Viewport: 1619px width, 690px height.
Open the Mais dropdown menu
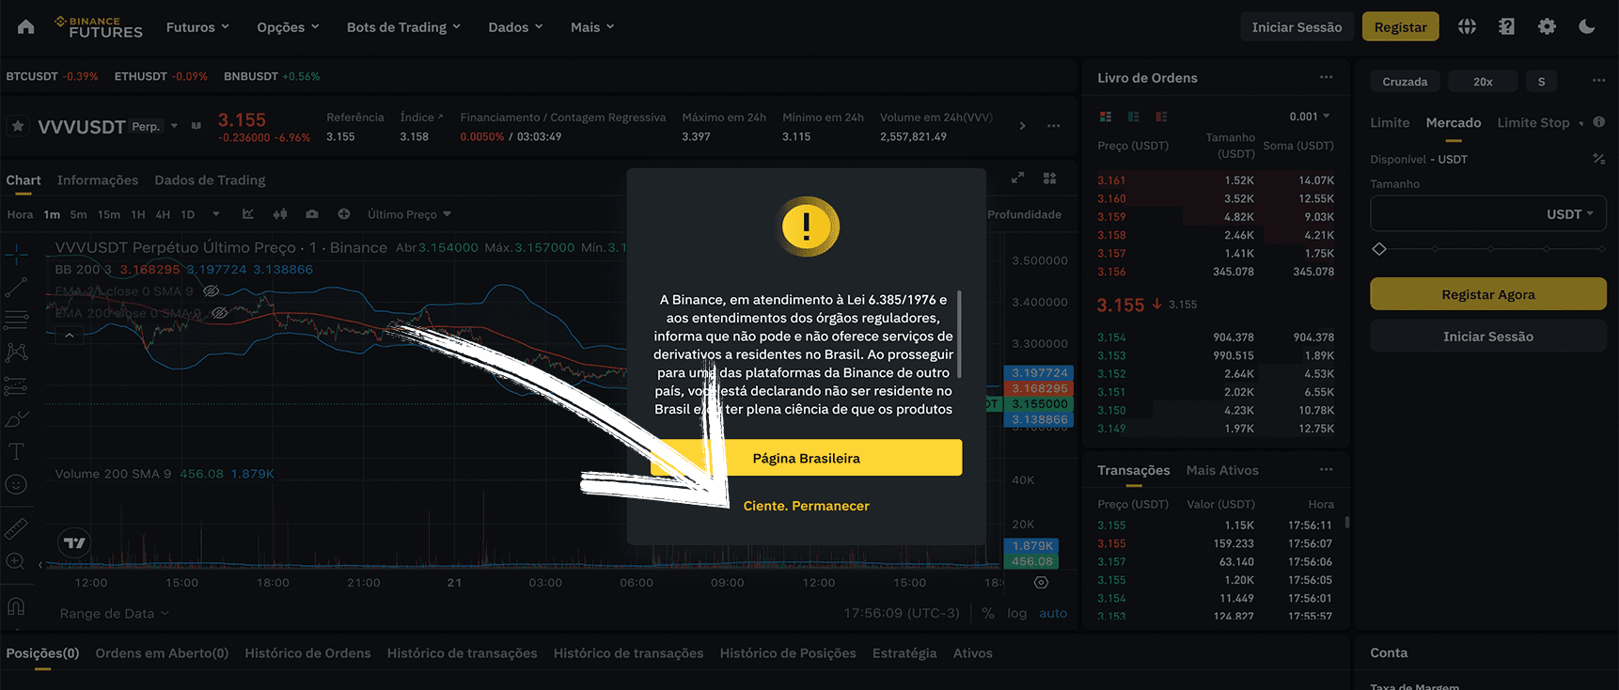coord(592,27)
